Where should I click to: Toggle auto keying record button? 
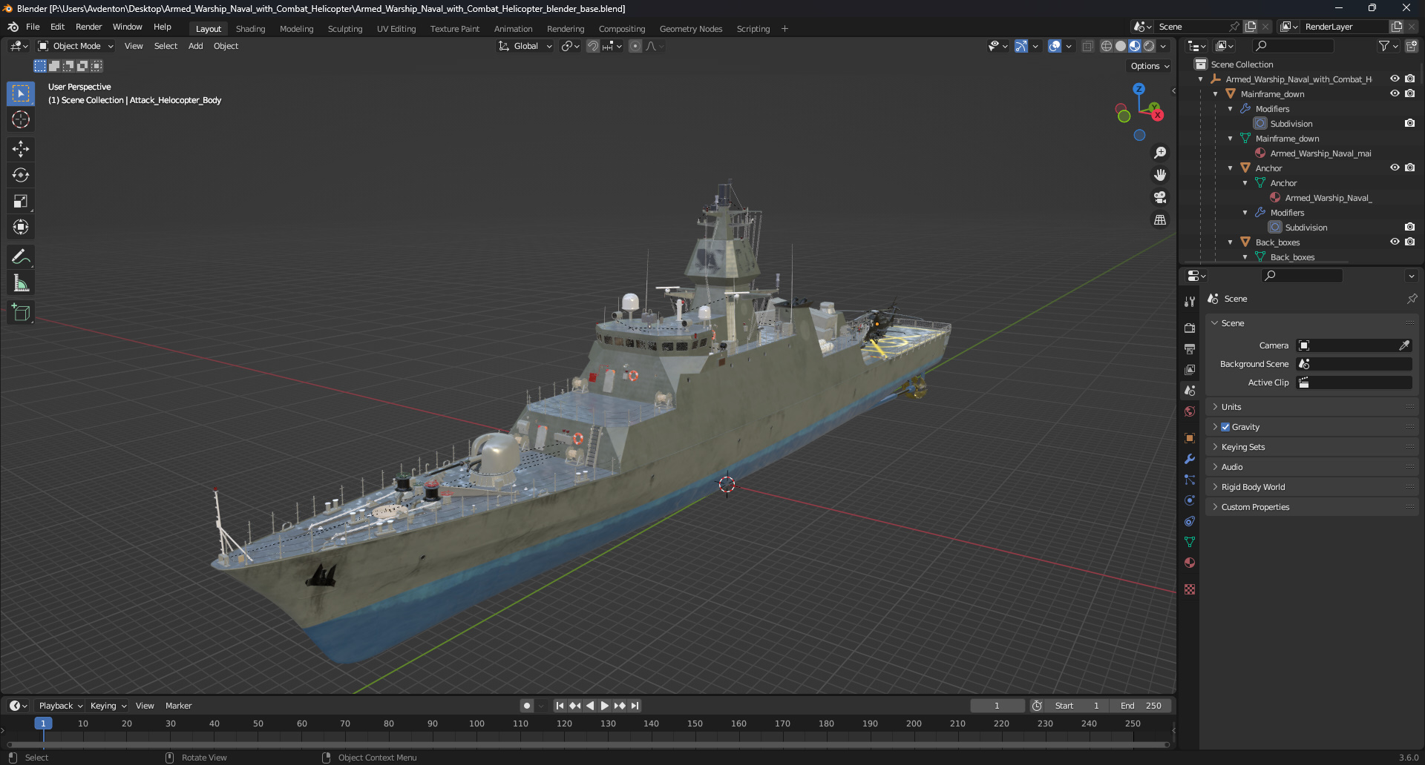526,706
